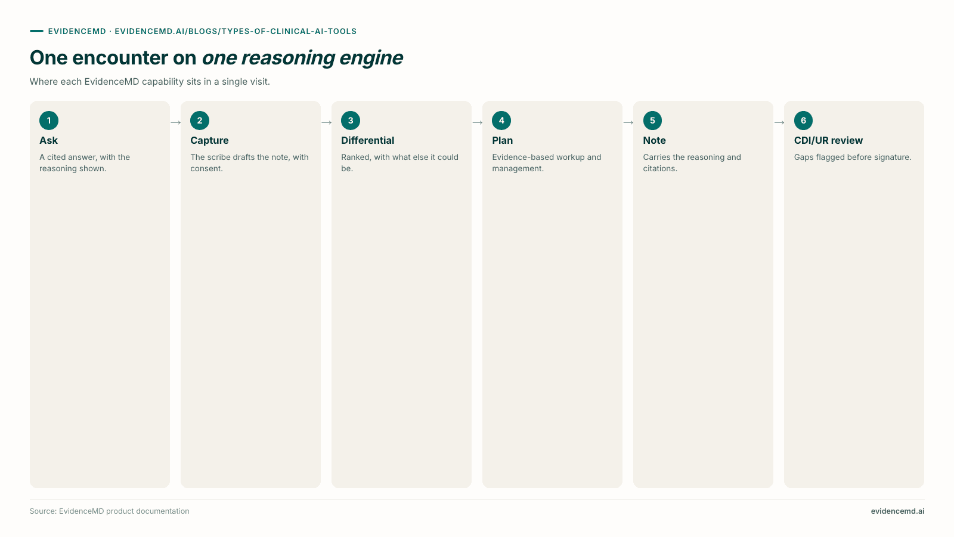Screen dimensions: 954x537
Task: Select "Carries the reasoning and citations." text
Action: pos(692,163)
